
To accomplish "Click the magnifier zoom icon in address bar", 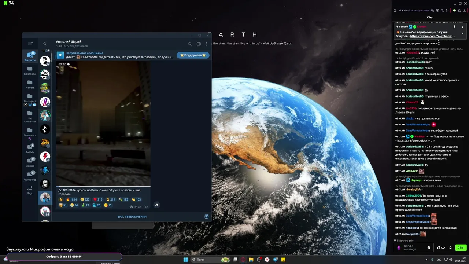I will (x=433, y=10).
